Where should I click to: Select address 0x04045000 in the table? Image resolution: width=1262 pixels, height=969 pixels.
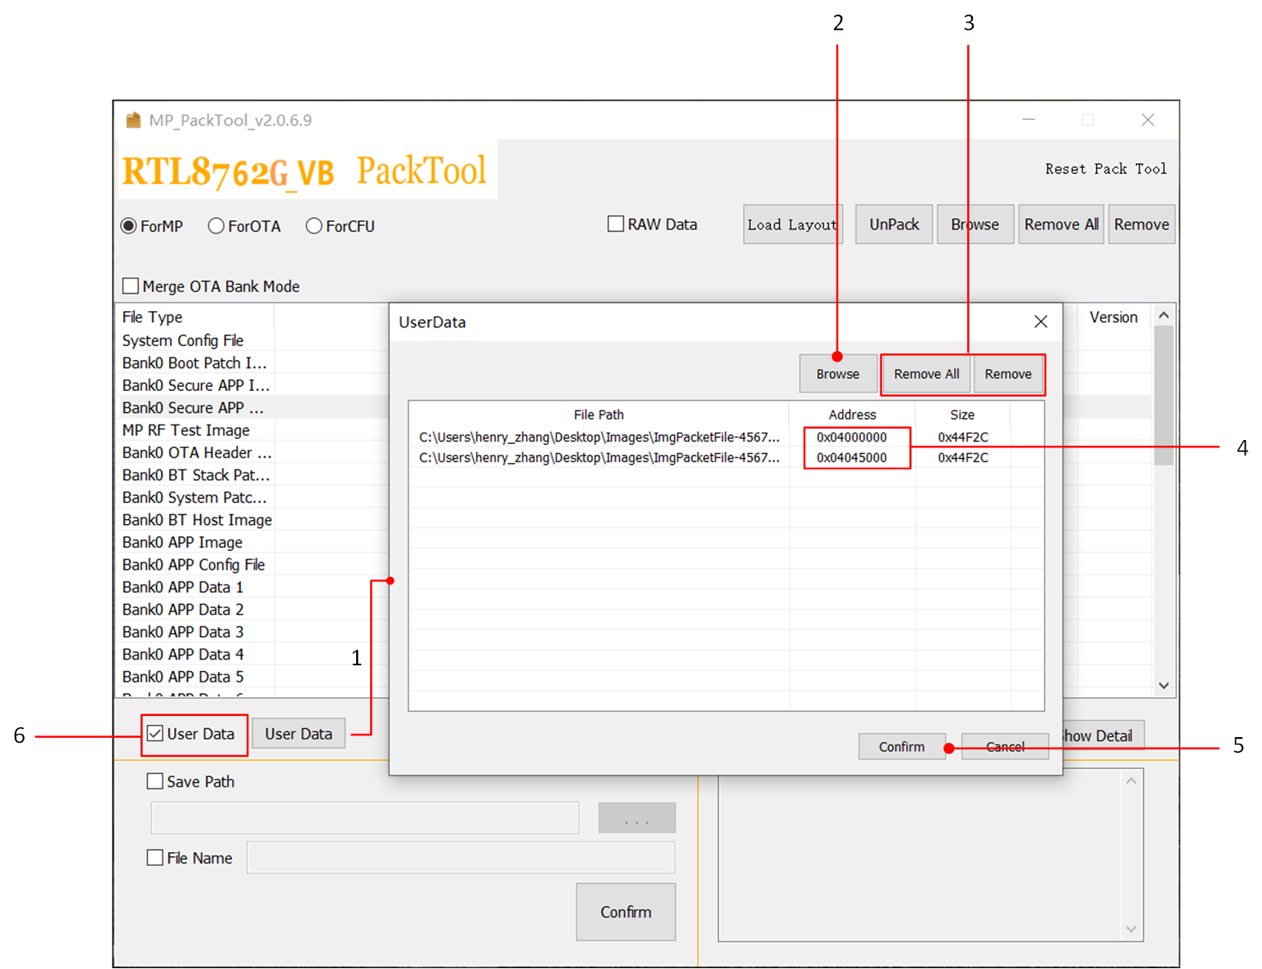851,458
